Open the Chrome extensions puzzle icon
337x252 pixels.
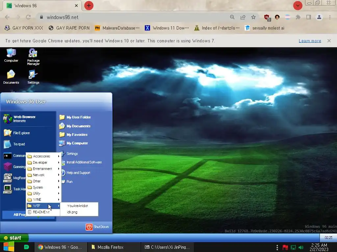point(298,17)
